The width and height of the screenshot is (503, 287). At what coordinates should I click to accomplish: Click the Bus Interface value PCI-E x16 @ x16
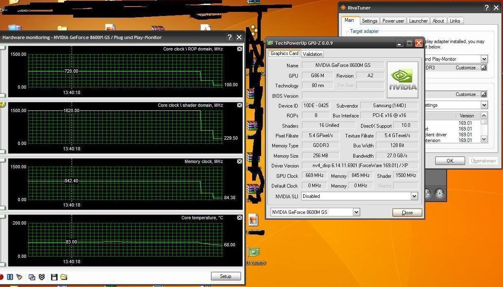coord(389,115)
